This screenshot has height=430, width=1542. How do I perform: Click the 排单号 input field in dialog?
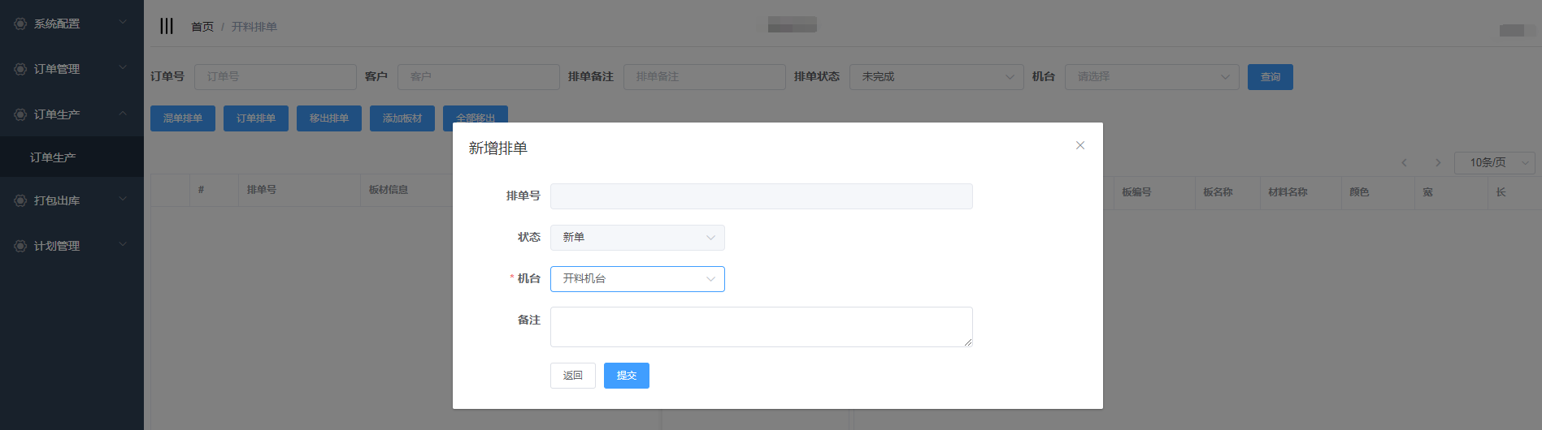coord(761,196)
